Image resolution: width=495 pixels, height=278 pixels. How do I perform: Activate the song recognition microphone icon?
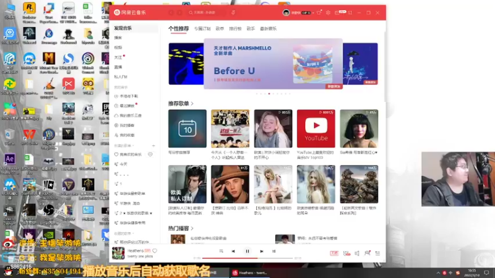click(233, 12)
